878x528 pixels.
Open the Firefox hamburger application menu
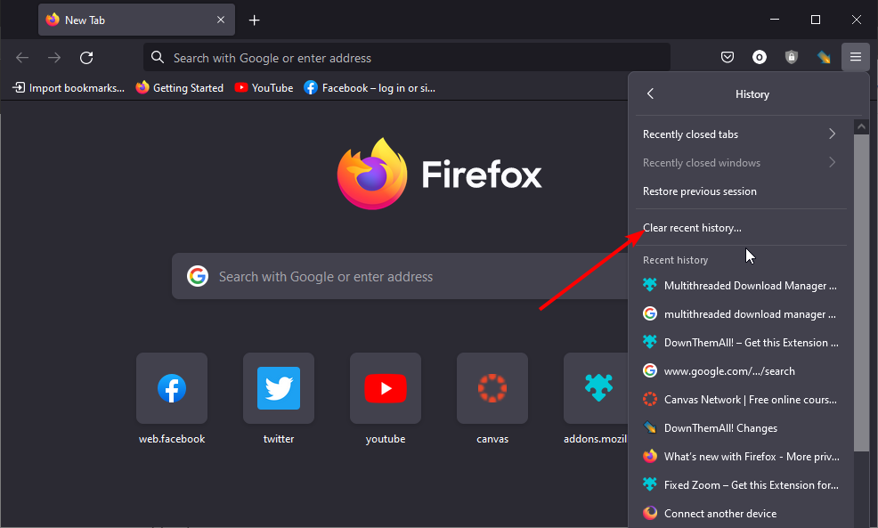point(856,57)
